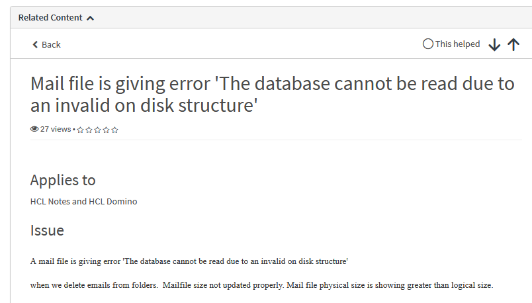
Task: Click the eye views icon
Action: 34,129
